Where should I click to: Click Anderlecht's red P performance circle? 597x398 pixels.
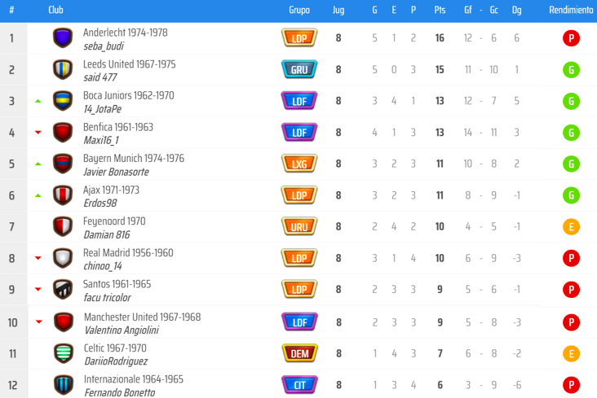click(x=571, y=38)
